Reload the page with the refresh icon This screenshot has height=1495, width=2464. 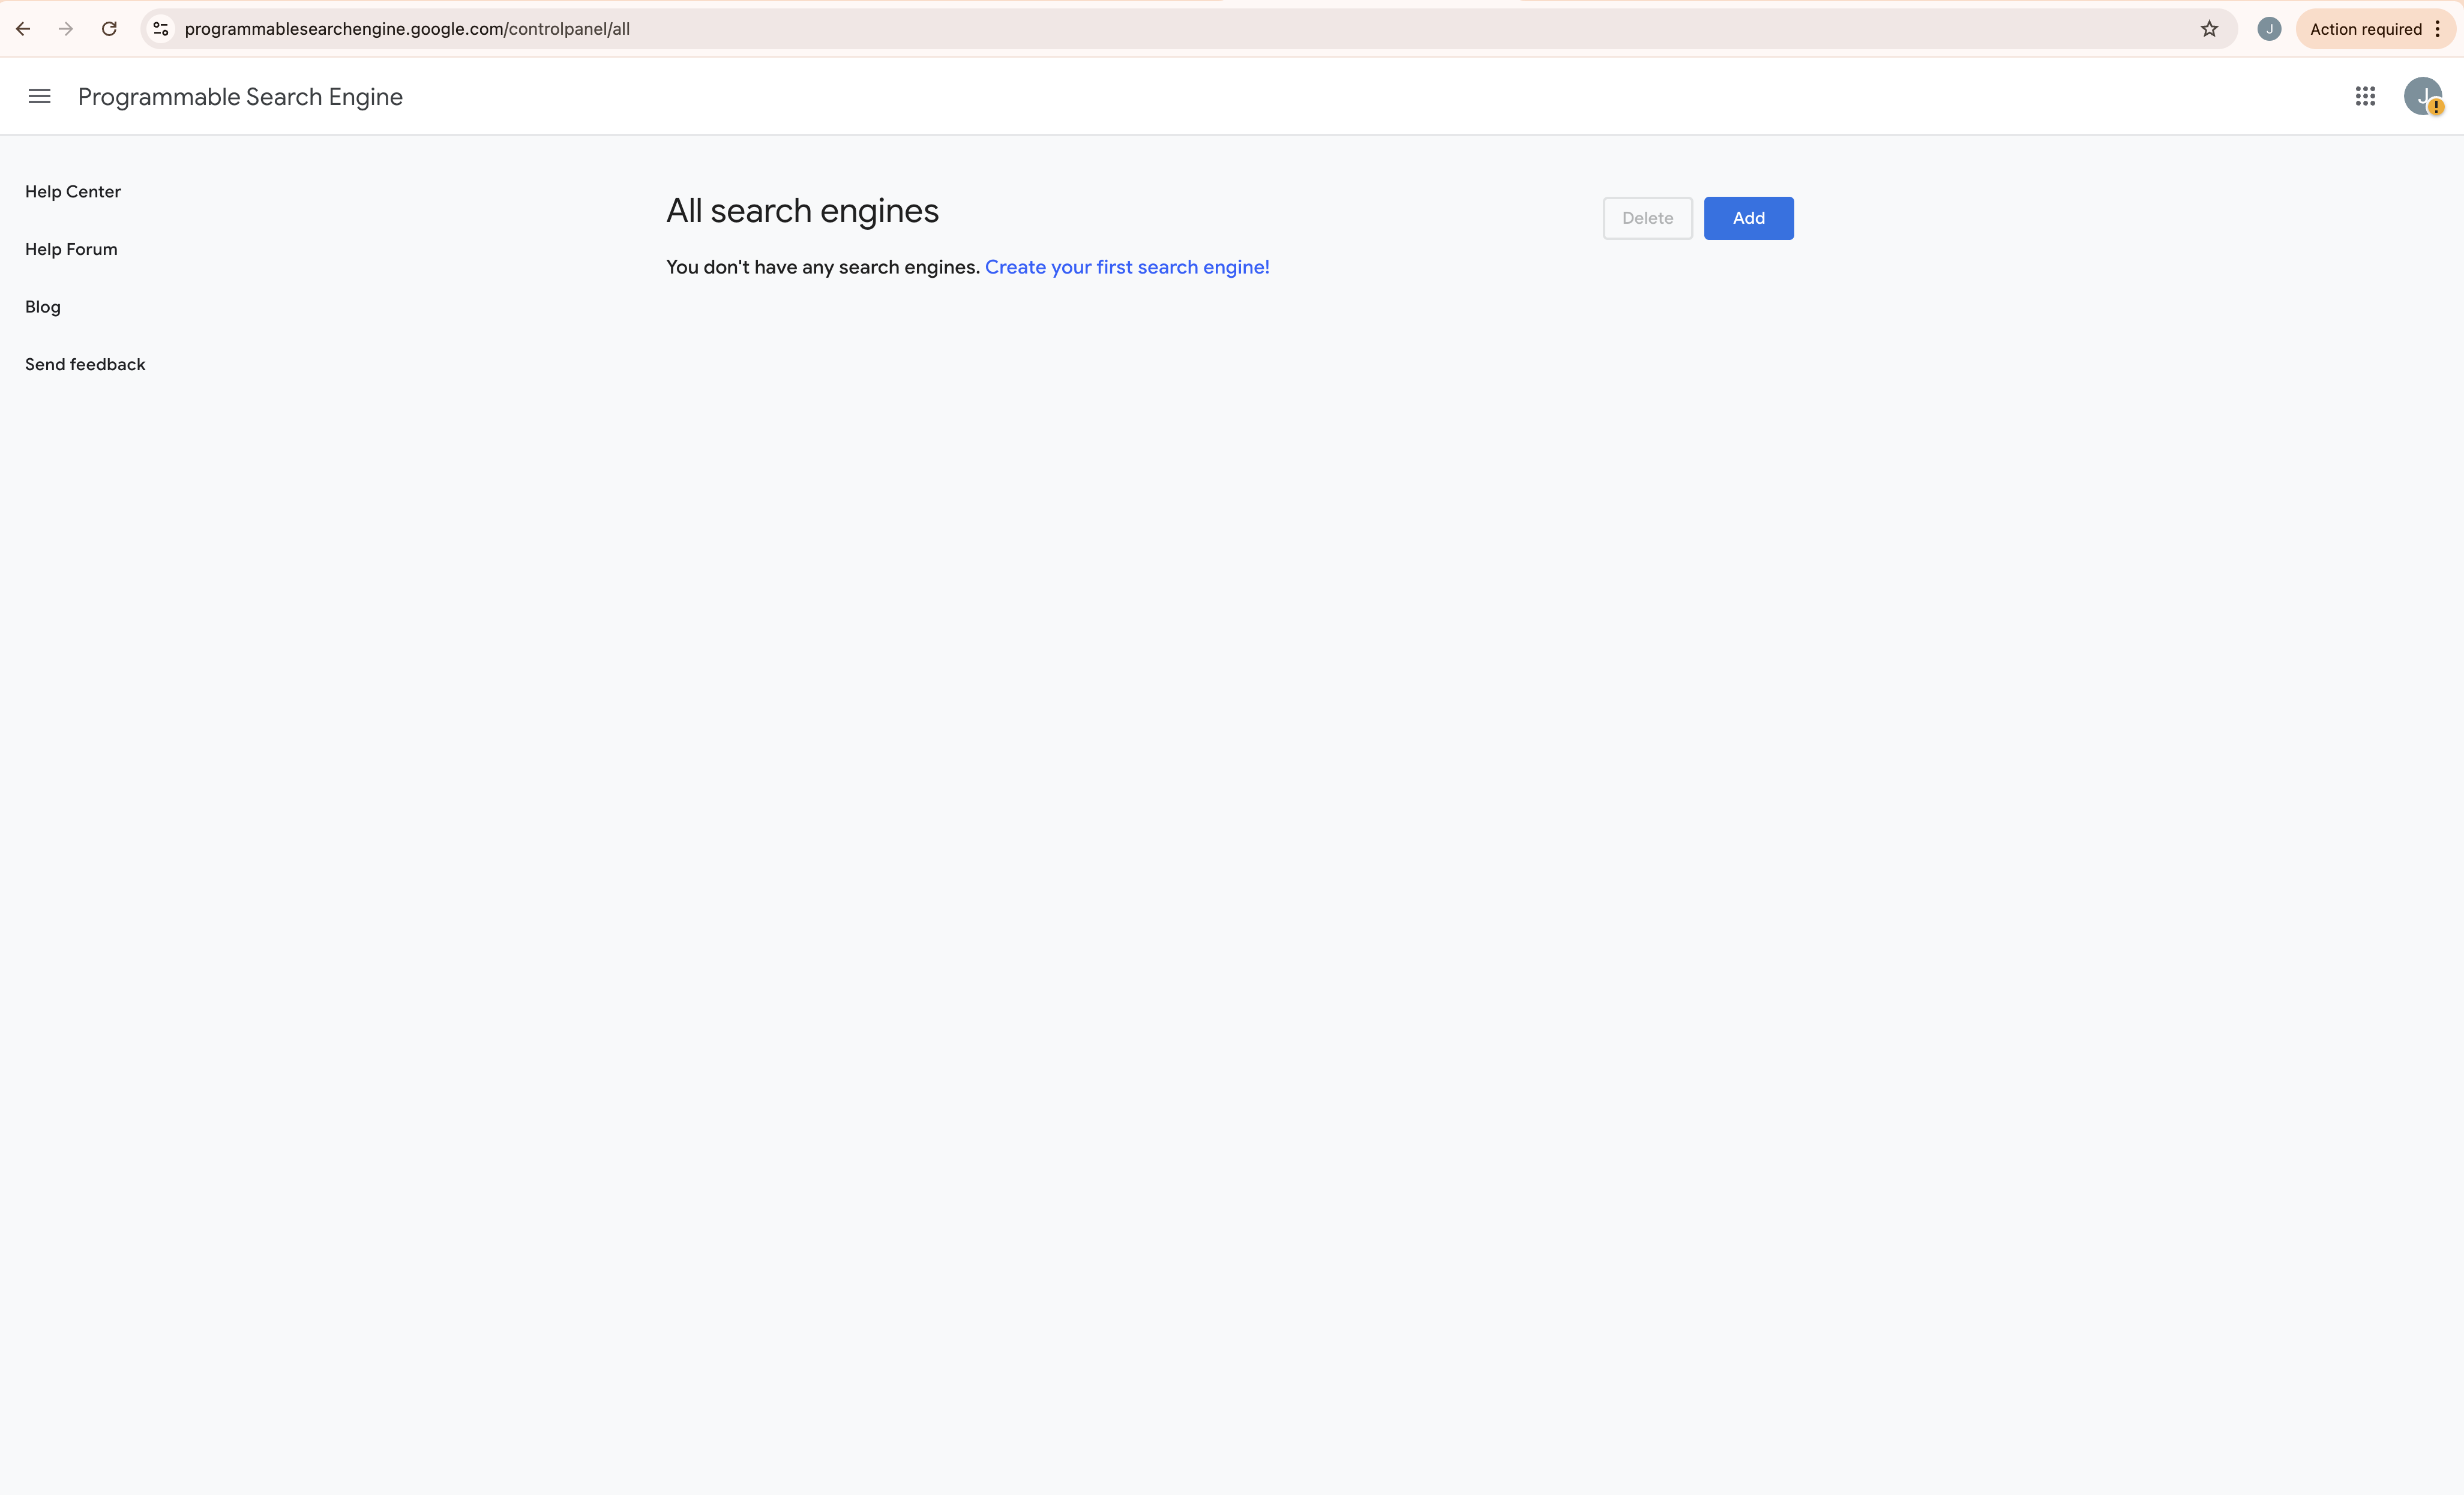(109, 29)
